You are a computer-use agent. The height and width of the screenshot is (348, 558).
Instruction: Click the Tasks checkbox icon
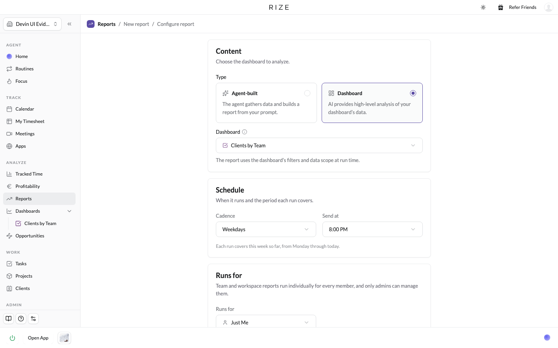9,264
